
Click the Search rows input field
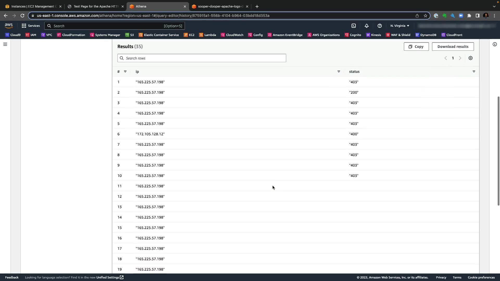point(202,58)
